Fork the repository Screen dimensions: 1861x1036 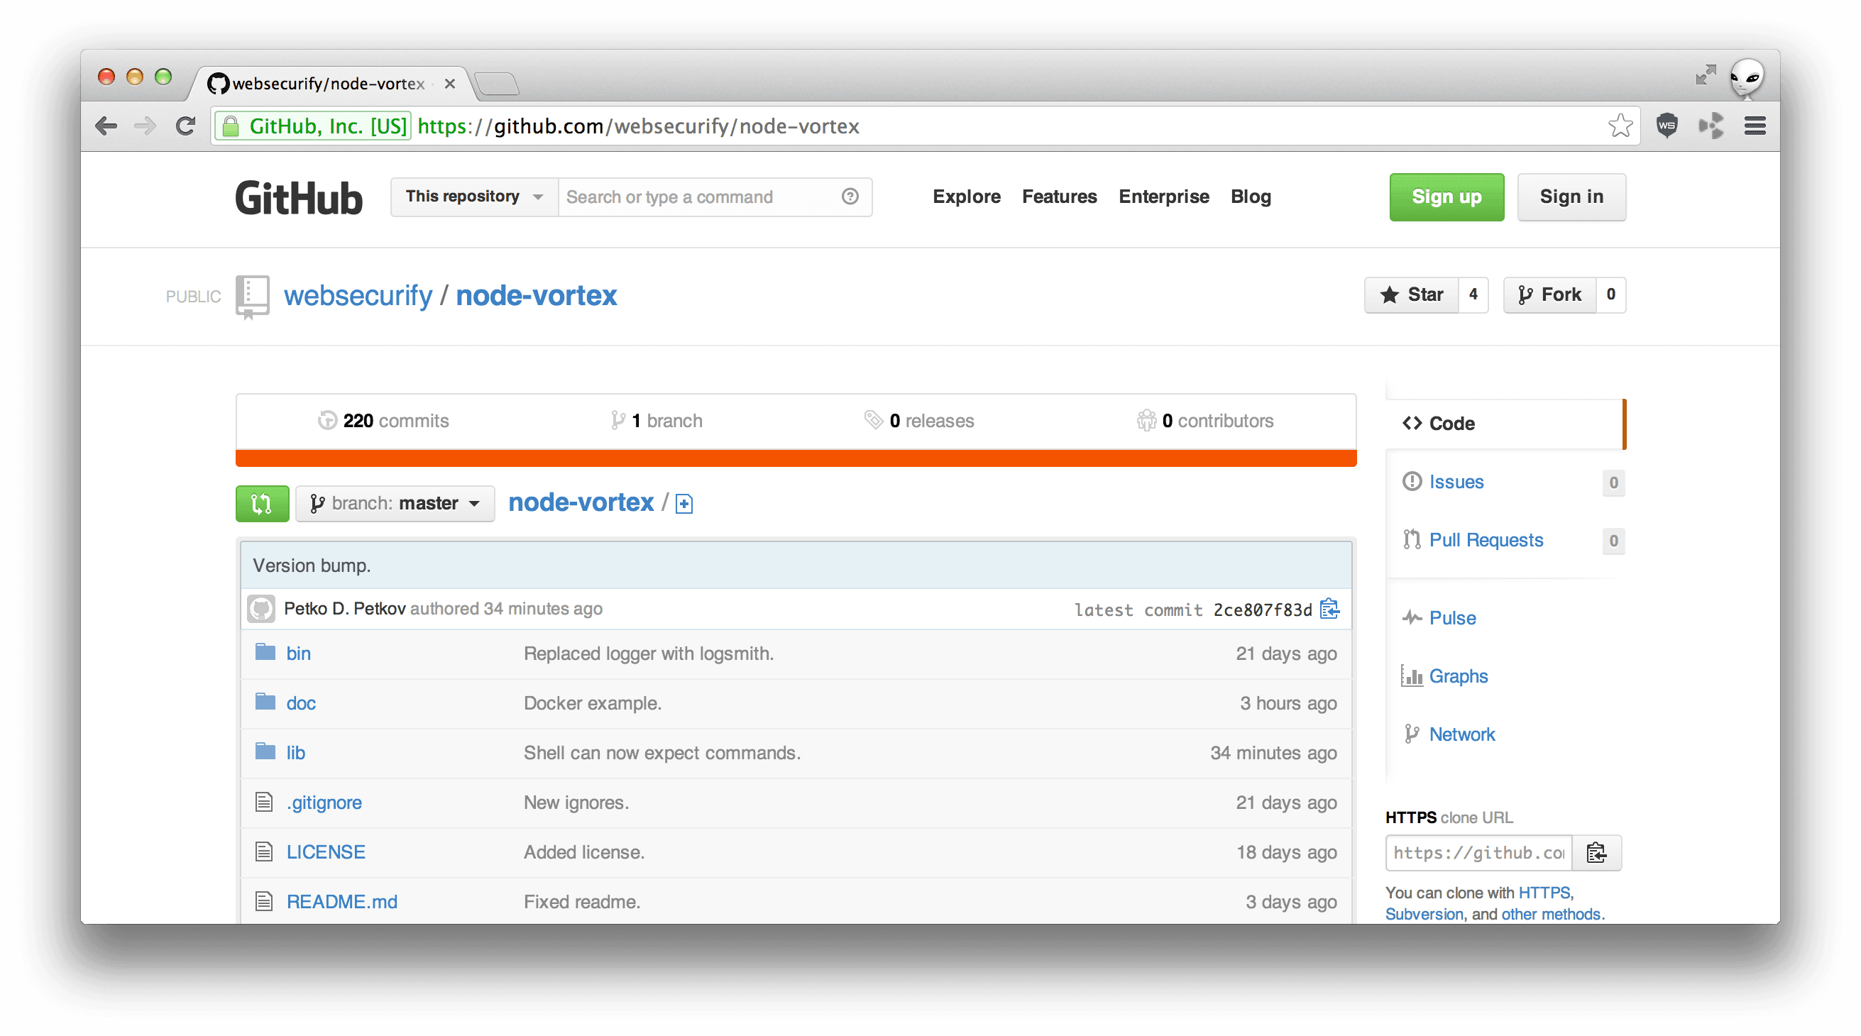click(1549, 294)
